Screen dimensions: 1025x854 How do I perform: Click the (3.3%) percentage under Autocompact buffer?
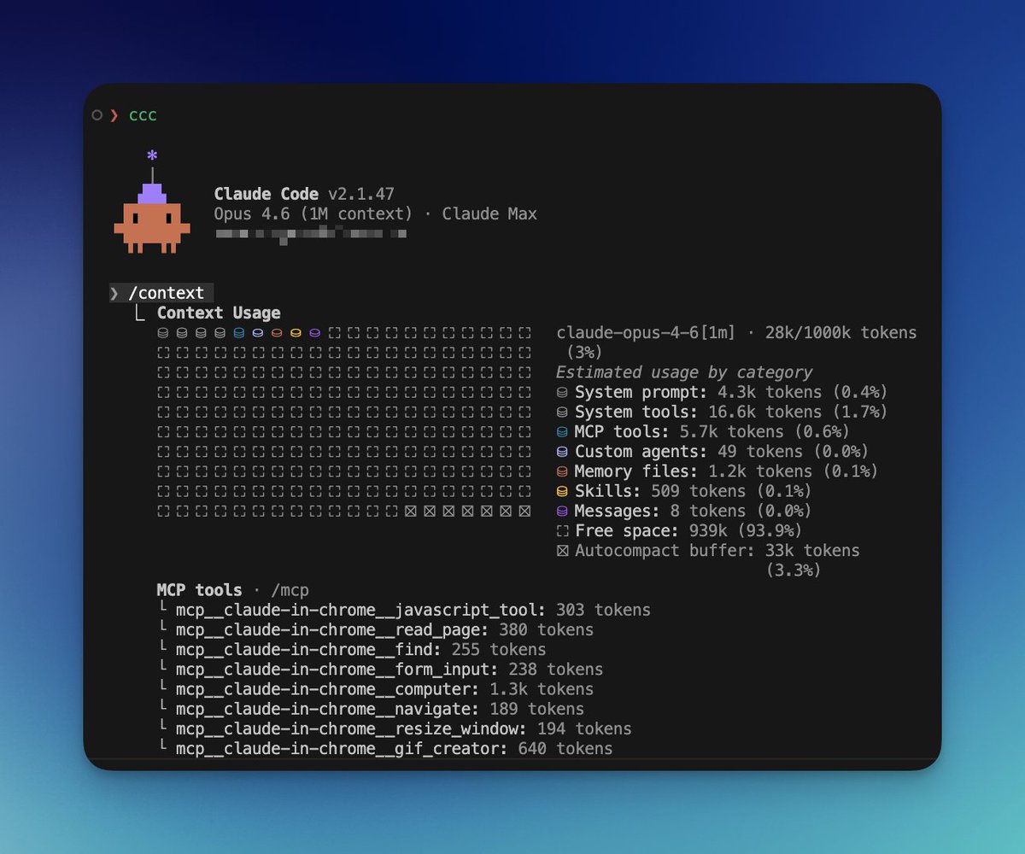[x=794, y=570]
